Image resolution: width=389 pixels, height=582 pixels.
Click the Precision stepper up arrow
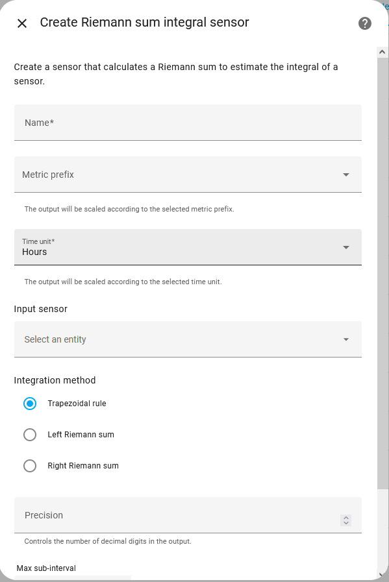(x=346, y=512)
